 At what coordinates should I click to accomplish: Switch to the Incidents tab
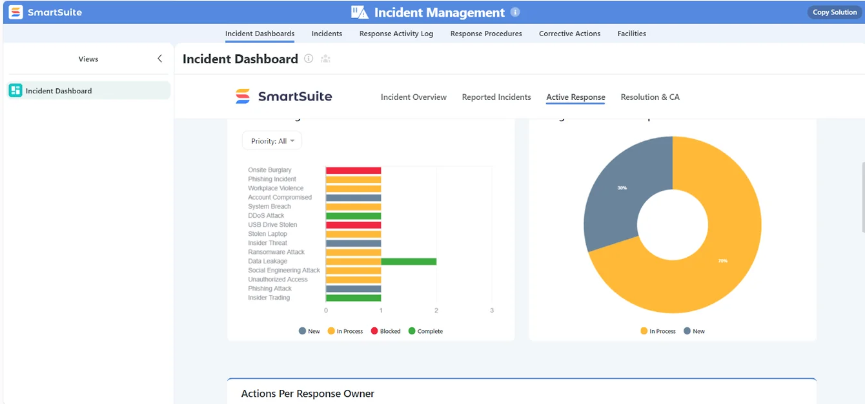click(327, 34)
